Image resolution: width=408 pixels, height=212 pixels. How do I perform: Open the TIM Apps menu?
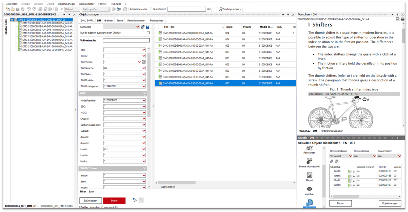(116, 4)
